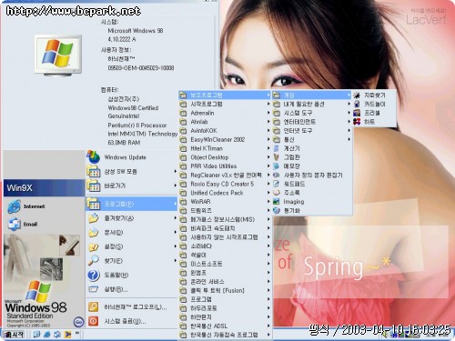The image size is (455, 341).
Task: Launch the 카드놀이 Solitaire game
Action: 374,104
